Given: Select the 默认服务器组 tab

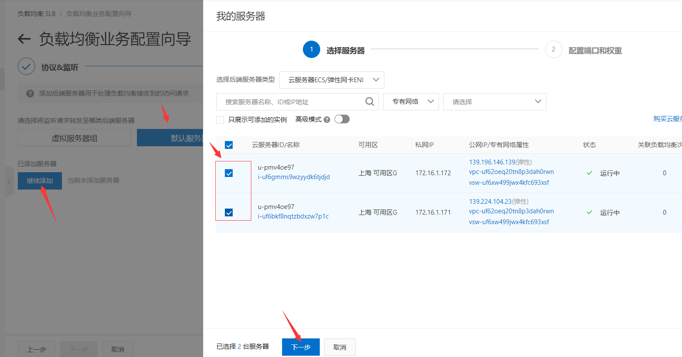Looking at the screenshot, I should pos(170,138).
